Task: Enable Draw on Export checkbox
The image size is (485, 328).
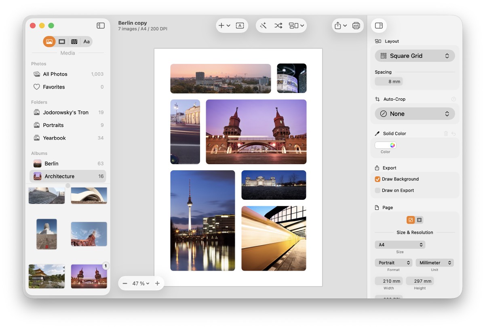Action: click(377, 190)
